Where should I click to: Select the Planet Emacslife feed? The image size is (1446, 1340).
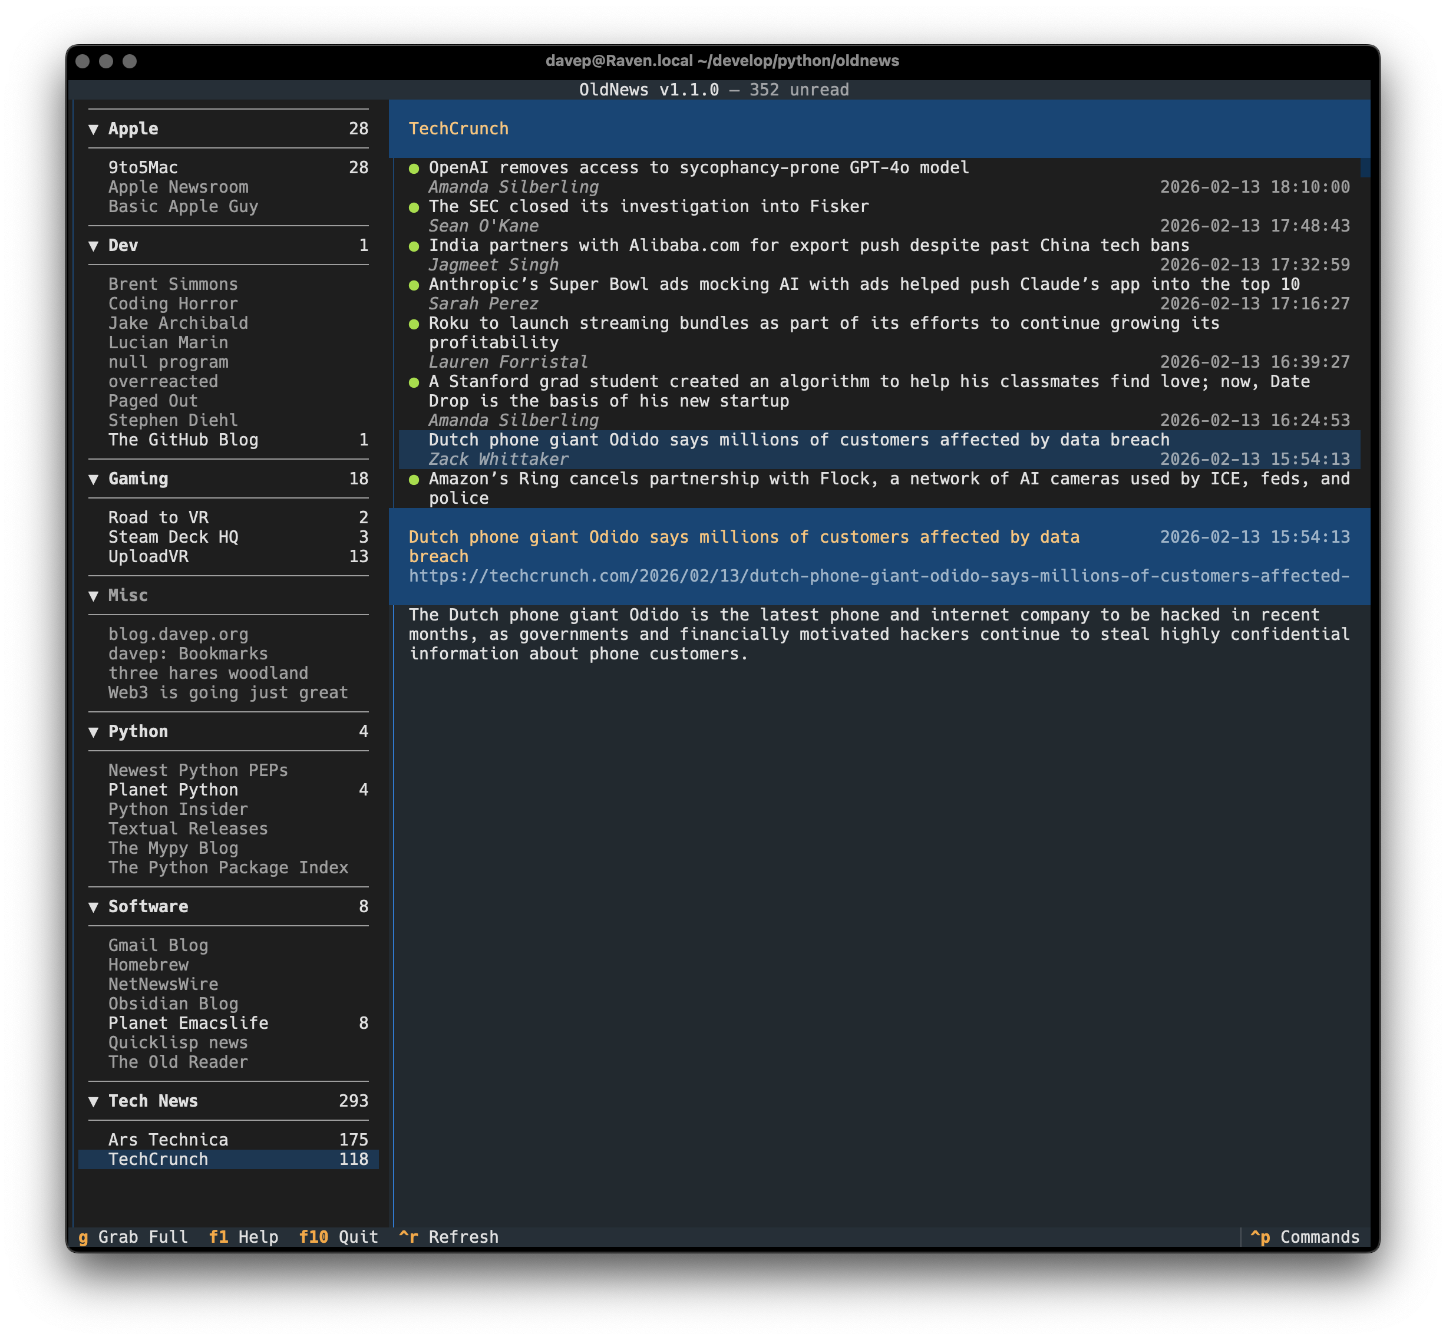[x=188, y=1023]
